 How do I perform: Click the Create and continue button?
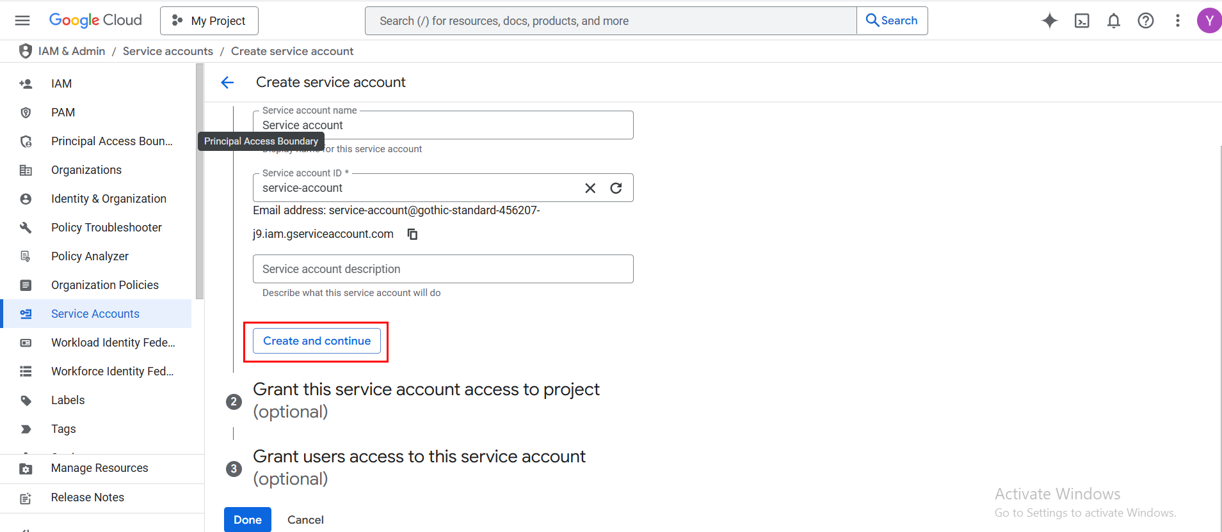click(x=317, y=341)
